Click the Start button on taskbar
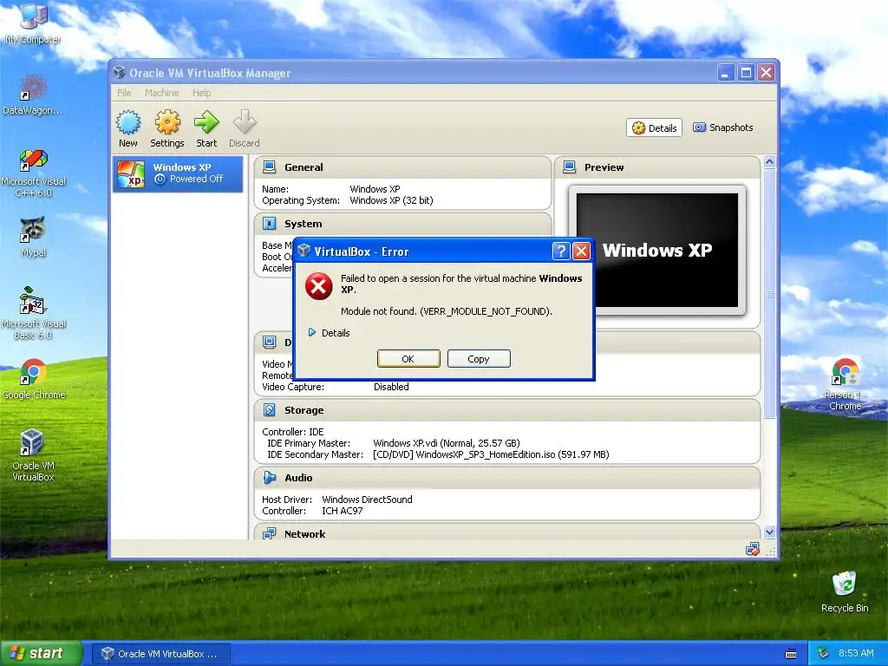Image resolution: width=888 pixels, height=666 pixels. pos(40,653)
